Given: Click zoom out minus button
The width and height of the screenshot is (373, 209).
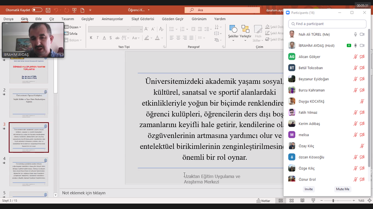Looking at the screenshot, I should pos(322,201).
